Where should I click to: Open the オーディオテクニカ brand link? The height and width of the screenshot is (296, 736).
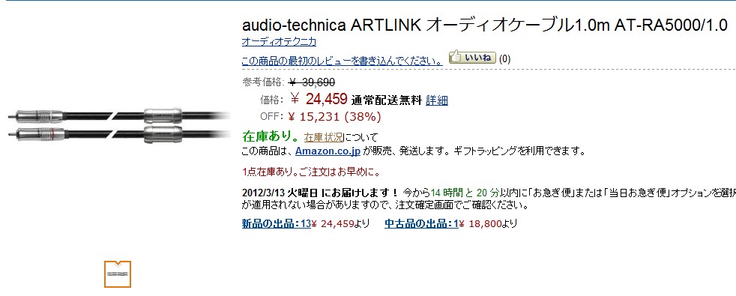click(x=279, y=42)
